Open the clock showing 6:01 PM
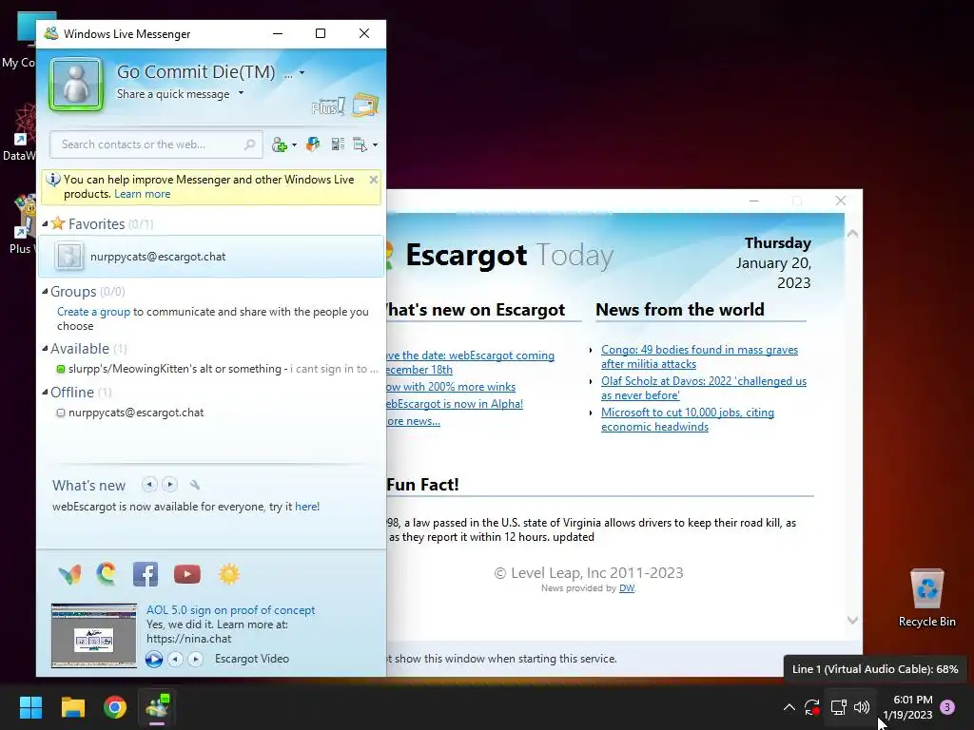The height and width of the screenshot is (730, 974). coord(907,707)
